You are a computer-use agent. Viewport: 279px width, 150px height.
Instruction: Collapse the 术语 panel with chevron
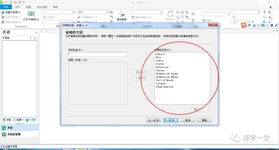(x=36, y=32)
